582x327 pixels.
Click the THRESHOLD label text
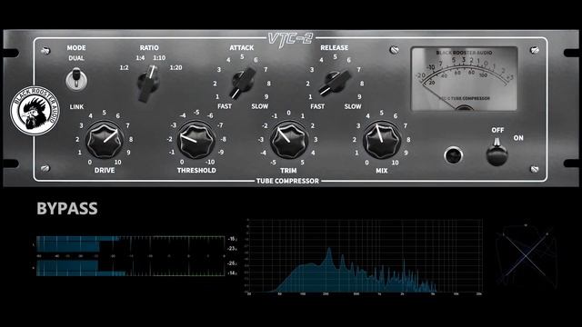tap(196, 170)
